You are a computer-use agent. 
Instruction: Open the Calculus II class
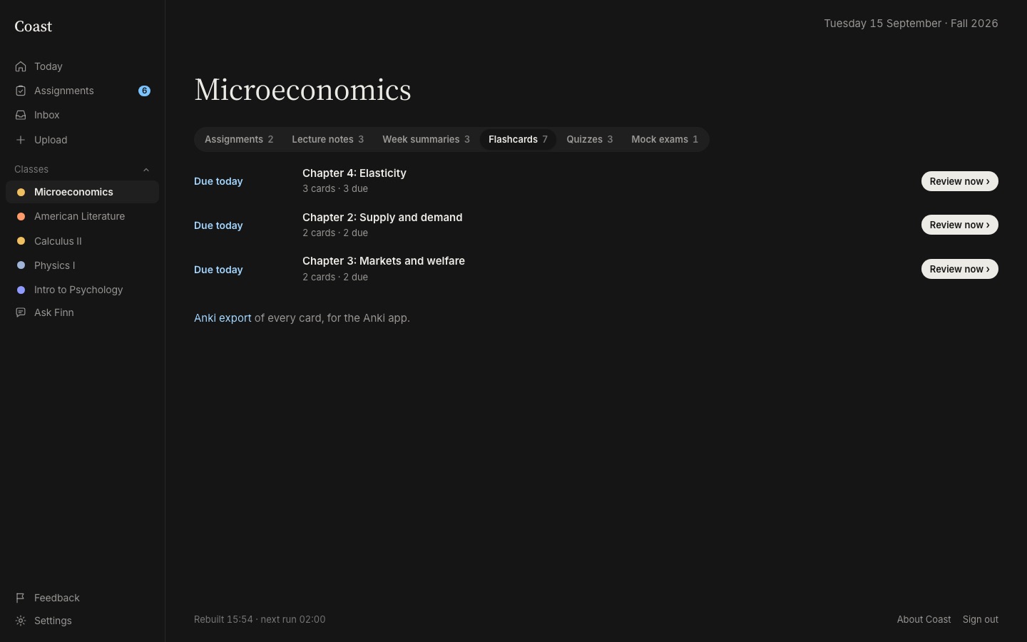coord(82,241)
